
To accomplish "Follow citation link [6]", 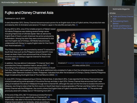I will 89,89.
